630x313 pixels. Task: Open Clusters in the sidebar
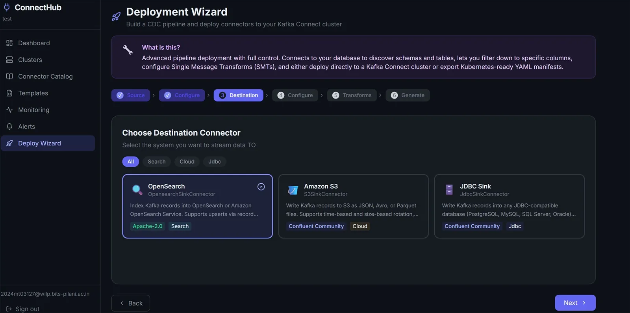pos(48,60)
